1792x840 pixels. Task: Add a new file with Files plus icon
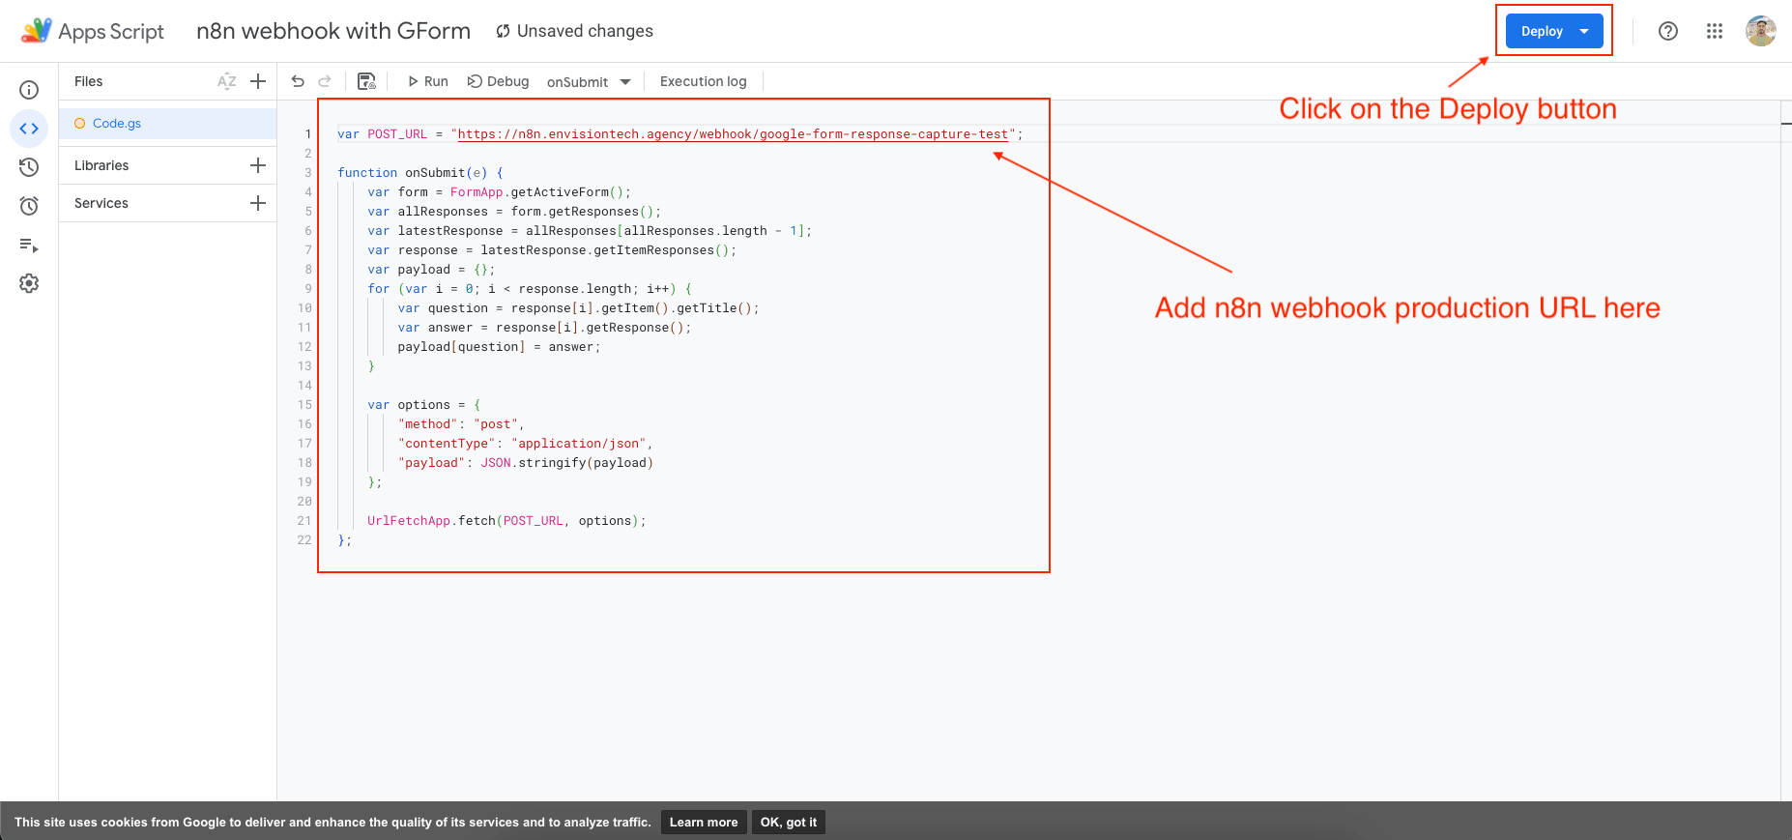point(258,81)
